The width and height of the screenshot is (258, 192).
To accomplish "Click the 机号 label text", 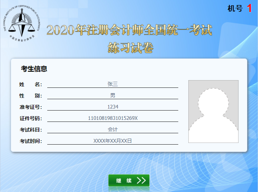I will tap(235, 9).
